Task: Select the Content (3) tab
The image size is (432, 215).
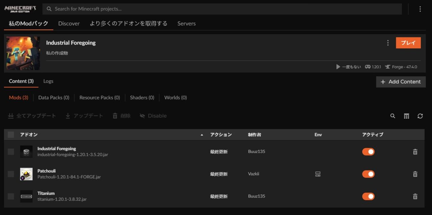Action: coord(21,81)
